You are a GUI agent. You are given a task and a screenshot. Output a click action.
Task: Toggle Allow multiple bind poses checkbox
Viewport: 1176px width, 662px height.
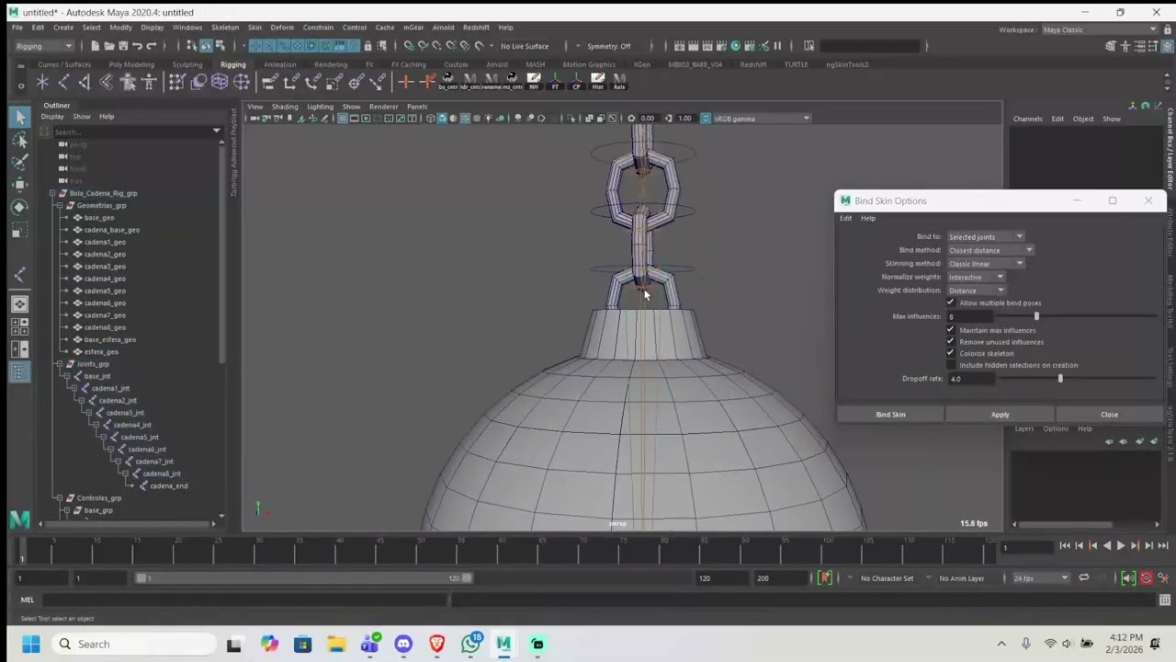coord(951,302)
